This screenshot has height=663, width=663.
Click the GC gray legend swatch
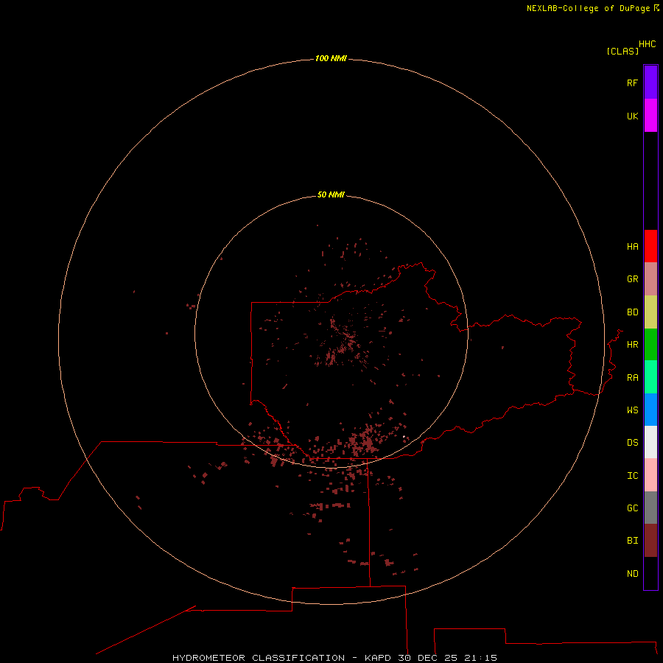coord(650,508)
